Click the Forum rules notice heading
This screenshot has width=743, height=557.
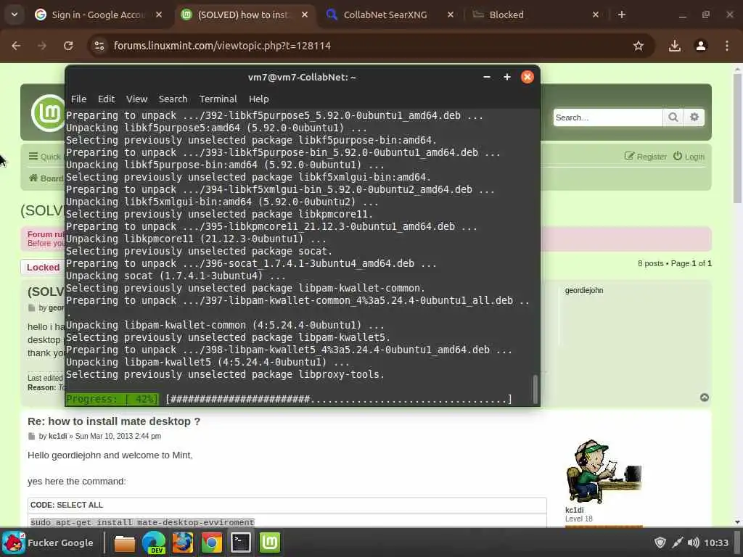point(46,234)
